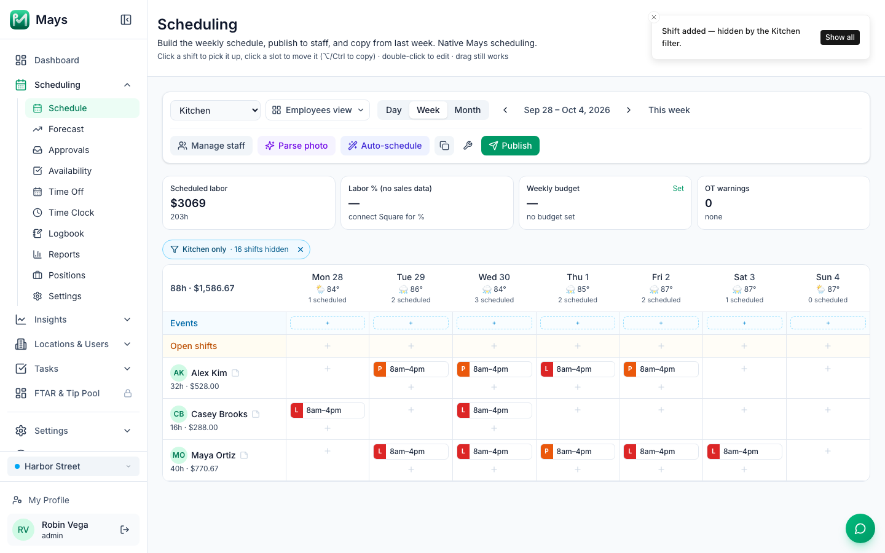Open the Harbor Street location selector
Image resolution: width=885 pixels, height=553 pixels.
(x=73, y=466)
